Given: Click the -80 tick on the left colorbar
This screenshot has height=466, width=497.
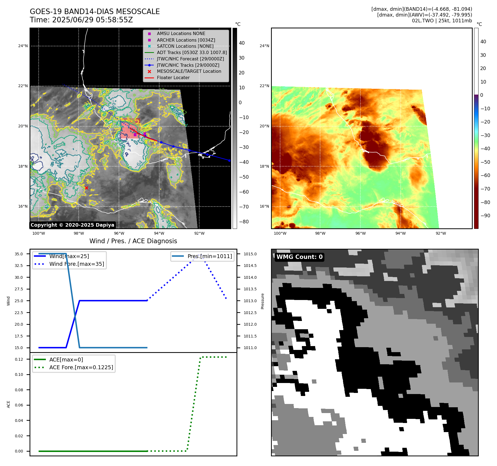Looking at the screenshot, I should pyautogui.click(x=244, y=222).
